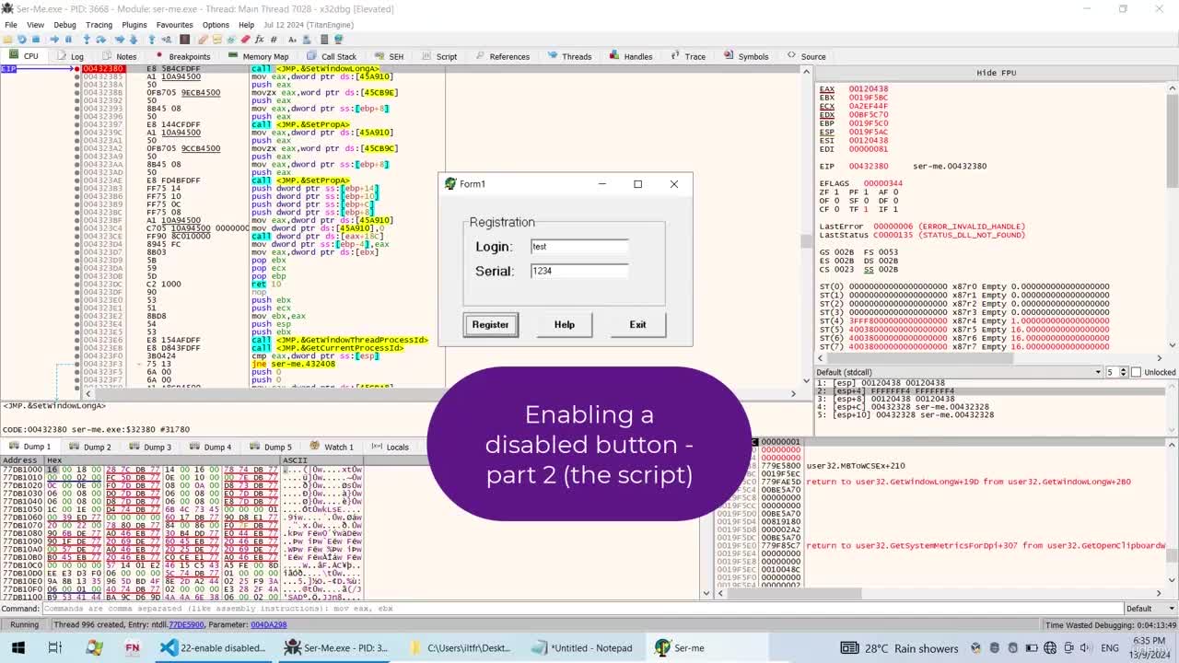Click into the Serial text field

click(579, 271)
